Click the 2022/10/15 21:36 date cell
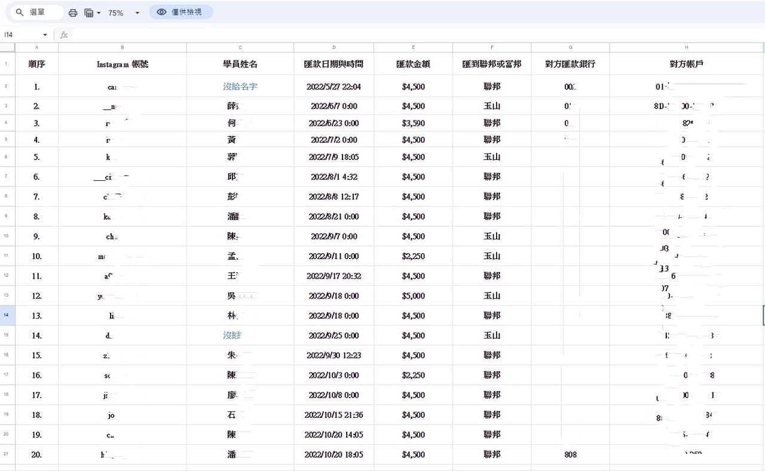 [x=334, y=415]
